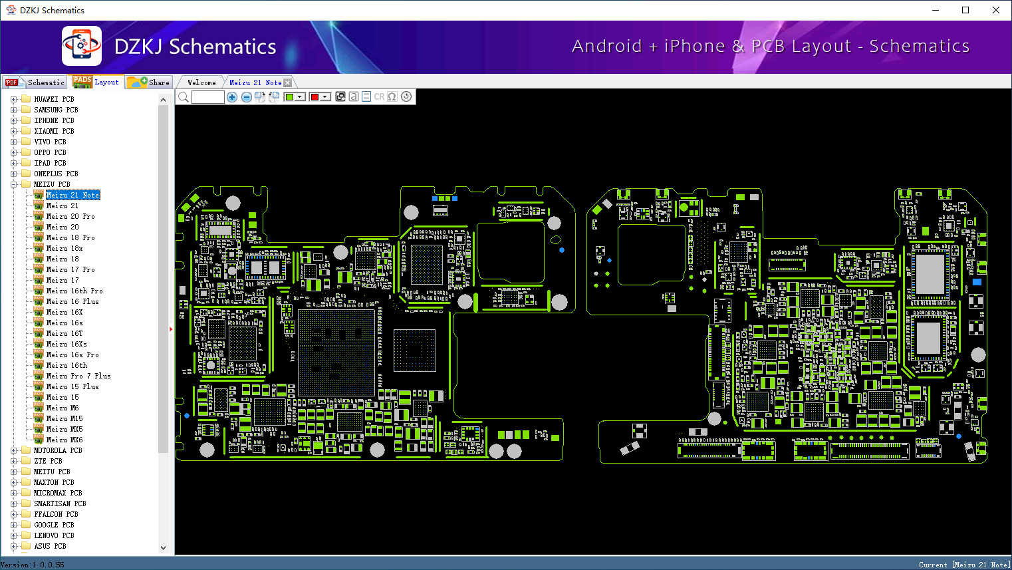This screenshot has width=1012, height=570.
Task: Select the IPAD PCB folder label
Action: tap(50, 163)
